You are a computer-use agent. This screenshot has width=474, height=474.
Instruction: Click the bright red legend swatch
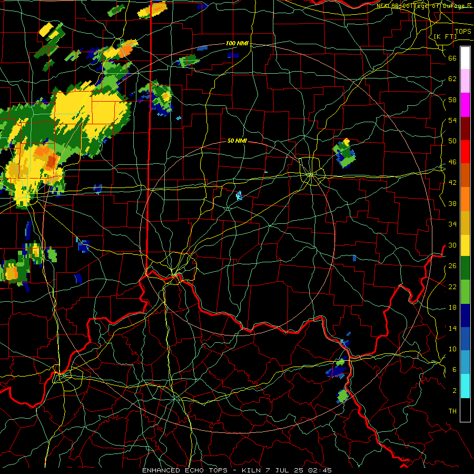tap(465, 152)
